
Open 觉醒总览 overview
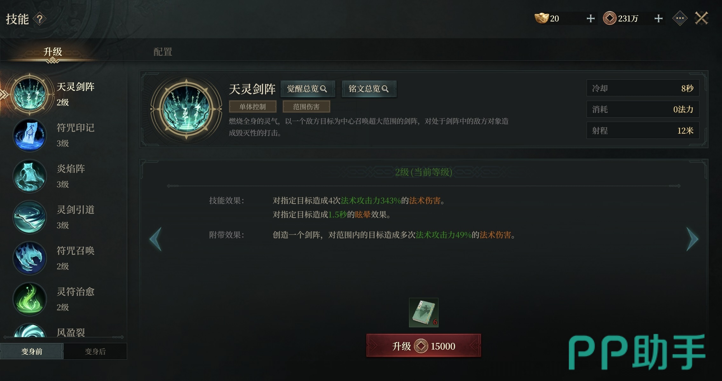308,89
